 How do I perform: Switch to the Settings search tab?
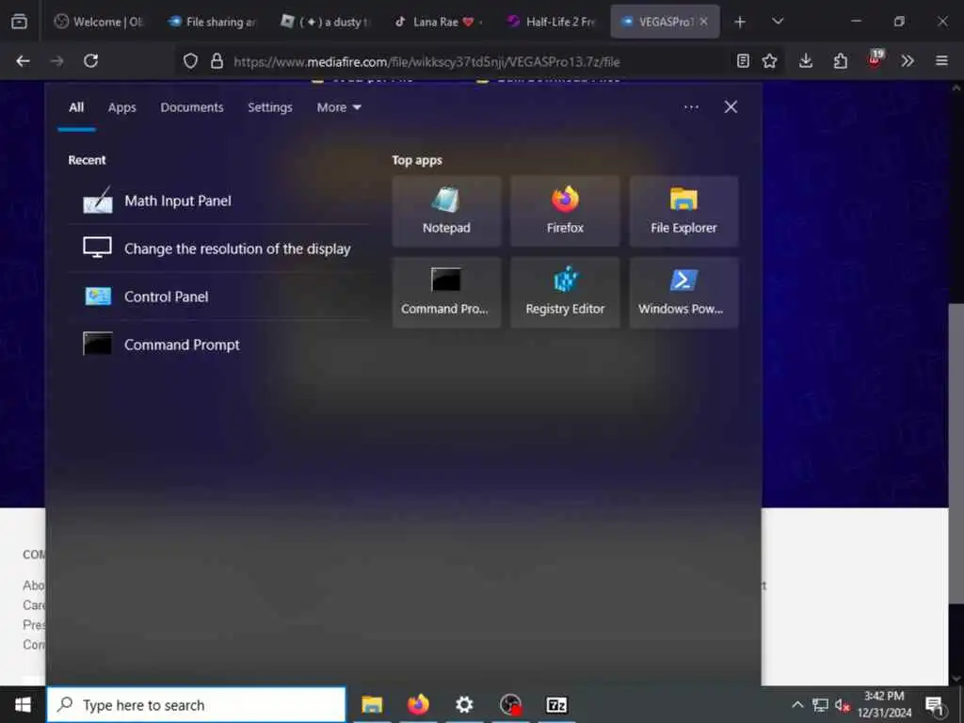tap(270, 107)
